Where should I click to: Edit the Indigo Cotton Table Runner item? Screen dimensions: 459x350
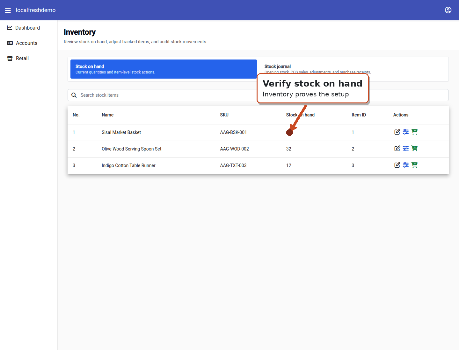(x=397, y=165)
